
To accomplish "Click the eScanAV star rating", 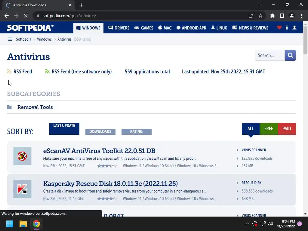I will click(107, 166).
